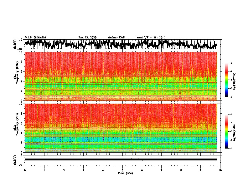248x191 pixels.
Task: Click the -5 tick on ch.3(V) axis
Action: [x=21, y=165]
